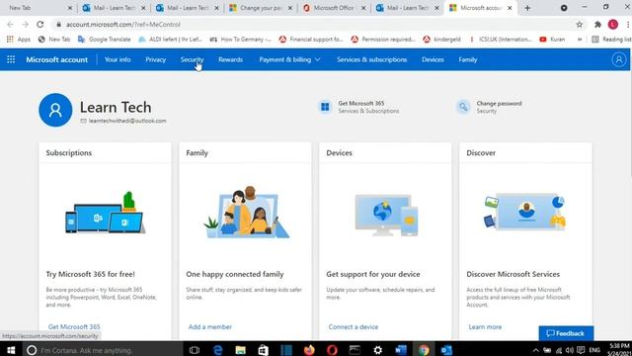This screenshot has width=632, height=356.
Task: Open File Explorer from the taskbar
Action: pyautogui.click(x=241, y=350)
